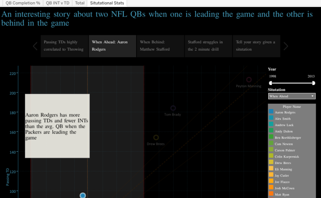321x198 pixels.
Task: Click the story title about two NFL QBs
Action: (157, 18)
